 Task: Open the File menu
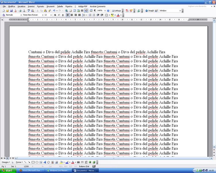click(4, 6)
